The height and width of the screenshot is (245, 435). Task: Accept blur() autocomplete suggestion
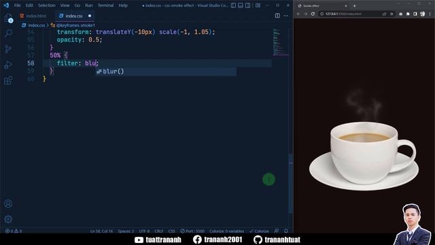(x=166, y=71)
